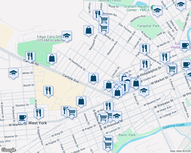191x153 pixels.
Task: Select the shopping cart marker left of Dewey St
Action: click(x=72, y=112)
